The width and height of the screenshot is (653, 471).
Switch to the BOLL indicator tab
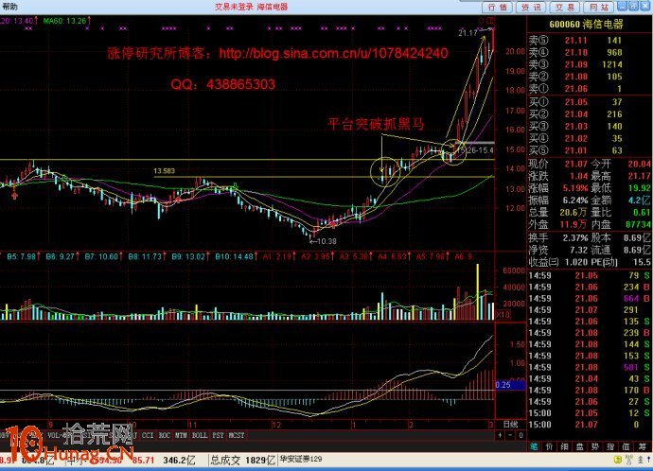(x=199, y=435)
